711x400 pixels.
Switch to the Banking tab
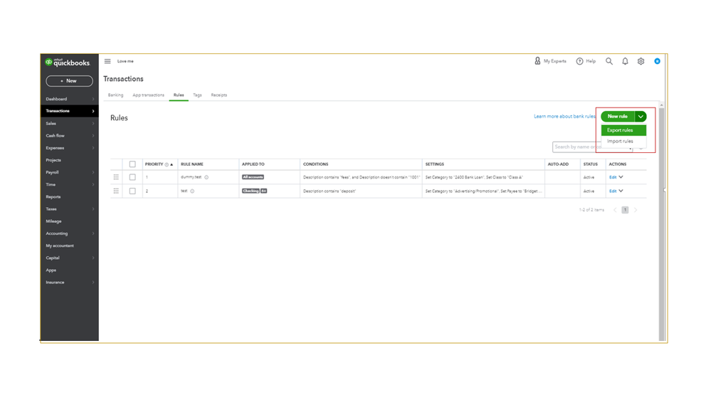pyautogui.click(x=115, y=95)
